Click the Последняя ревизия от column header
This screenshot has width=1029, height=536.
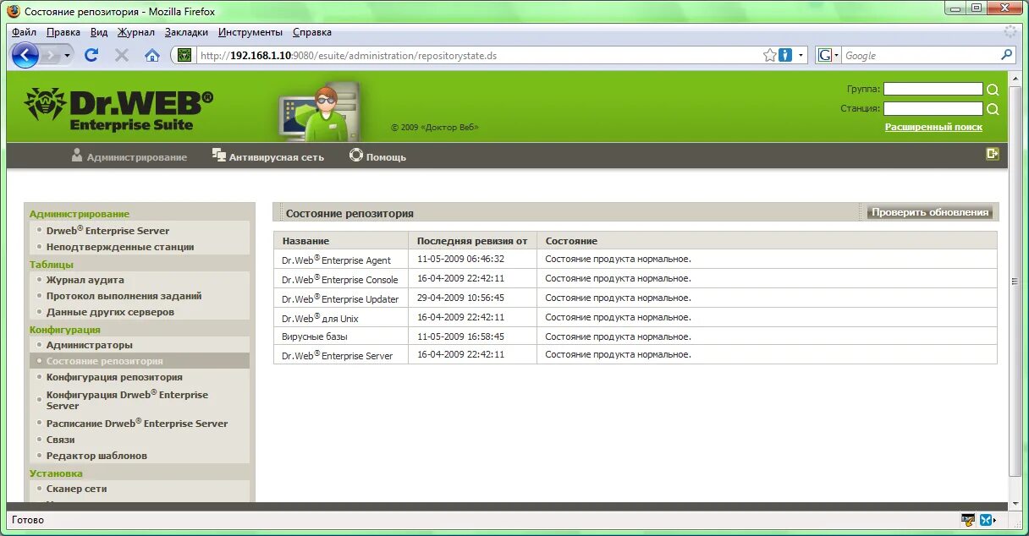472,241
